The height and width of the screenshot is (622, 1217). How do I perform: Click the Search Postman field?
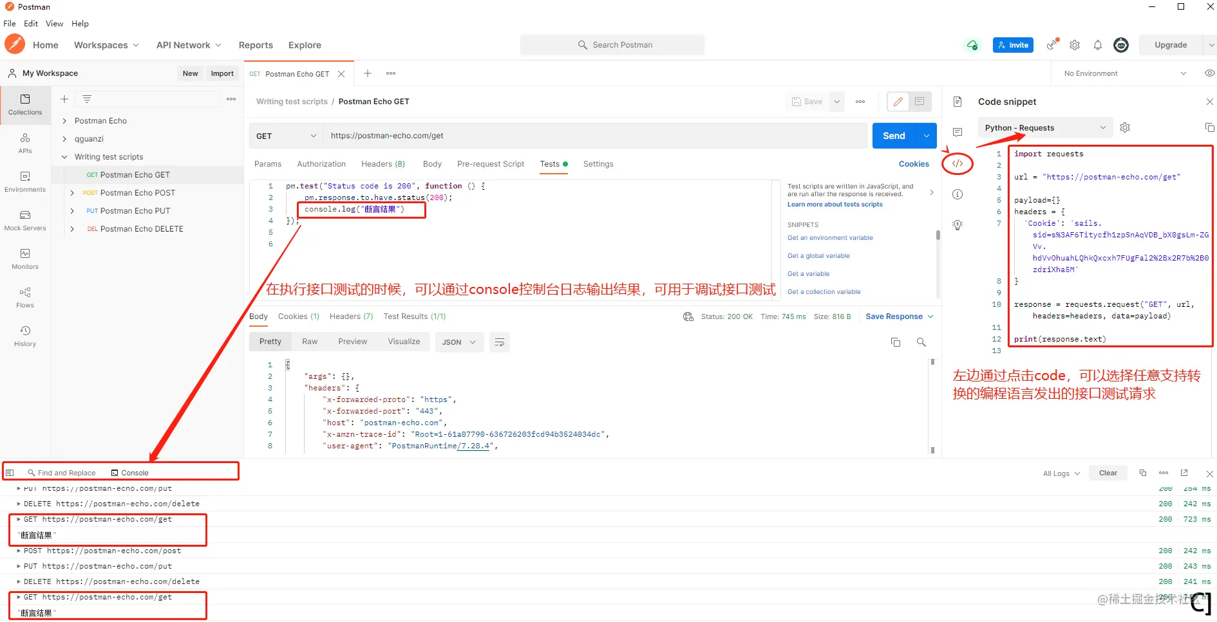coord(612,45)
